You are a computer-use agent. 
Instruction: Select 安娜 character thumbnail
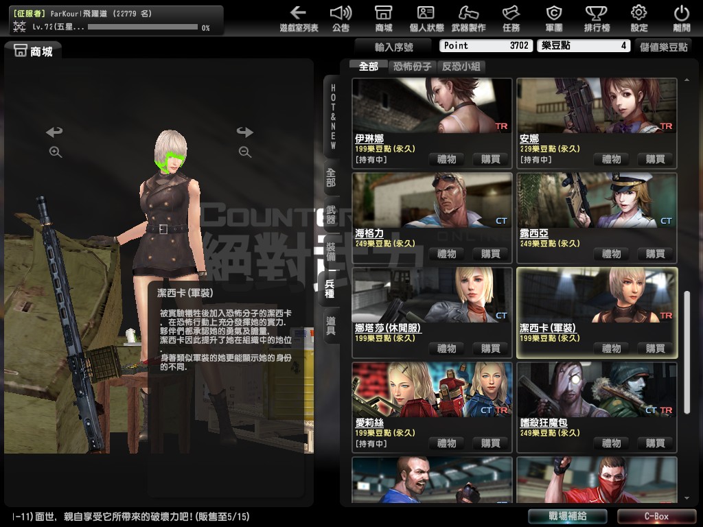[597, 106]
